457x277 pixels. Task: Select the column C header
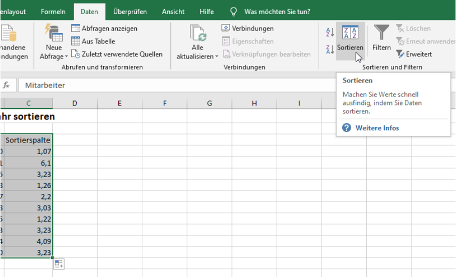[x=28, y=103]
